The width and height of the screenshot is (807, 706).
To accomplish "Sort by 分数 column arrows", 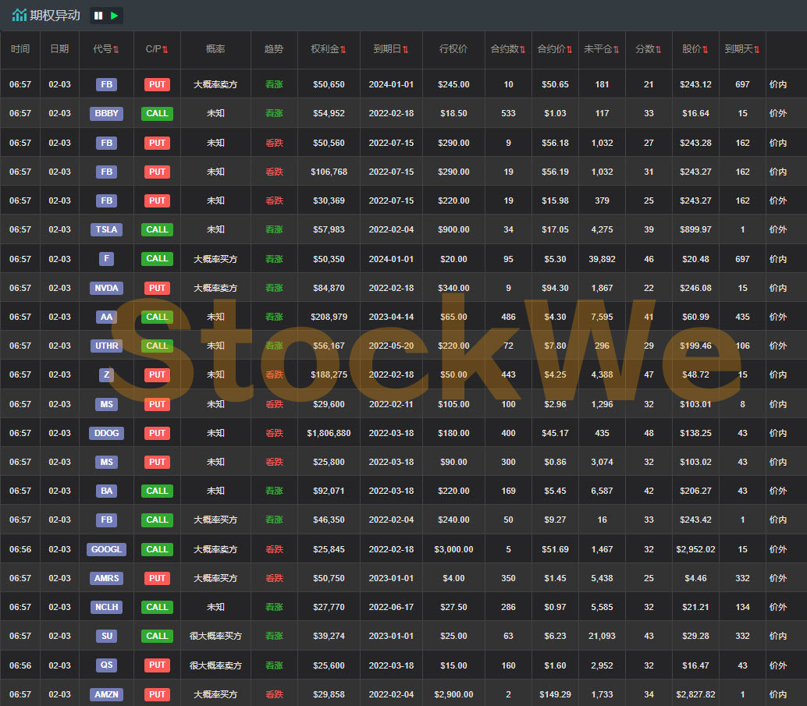I will point(658,49).
